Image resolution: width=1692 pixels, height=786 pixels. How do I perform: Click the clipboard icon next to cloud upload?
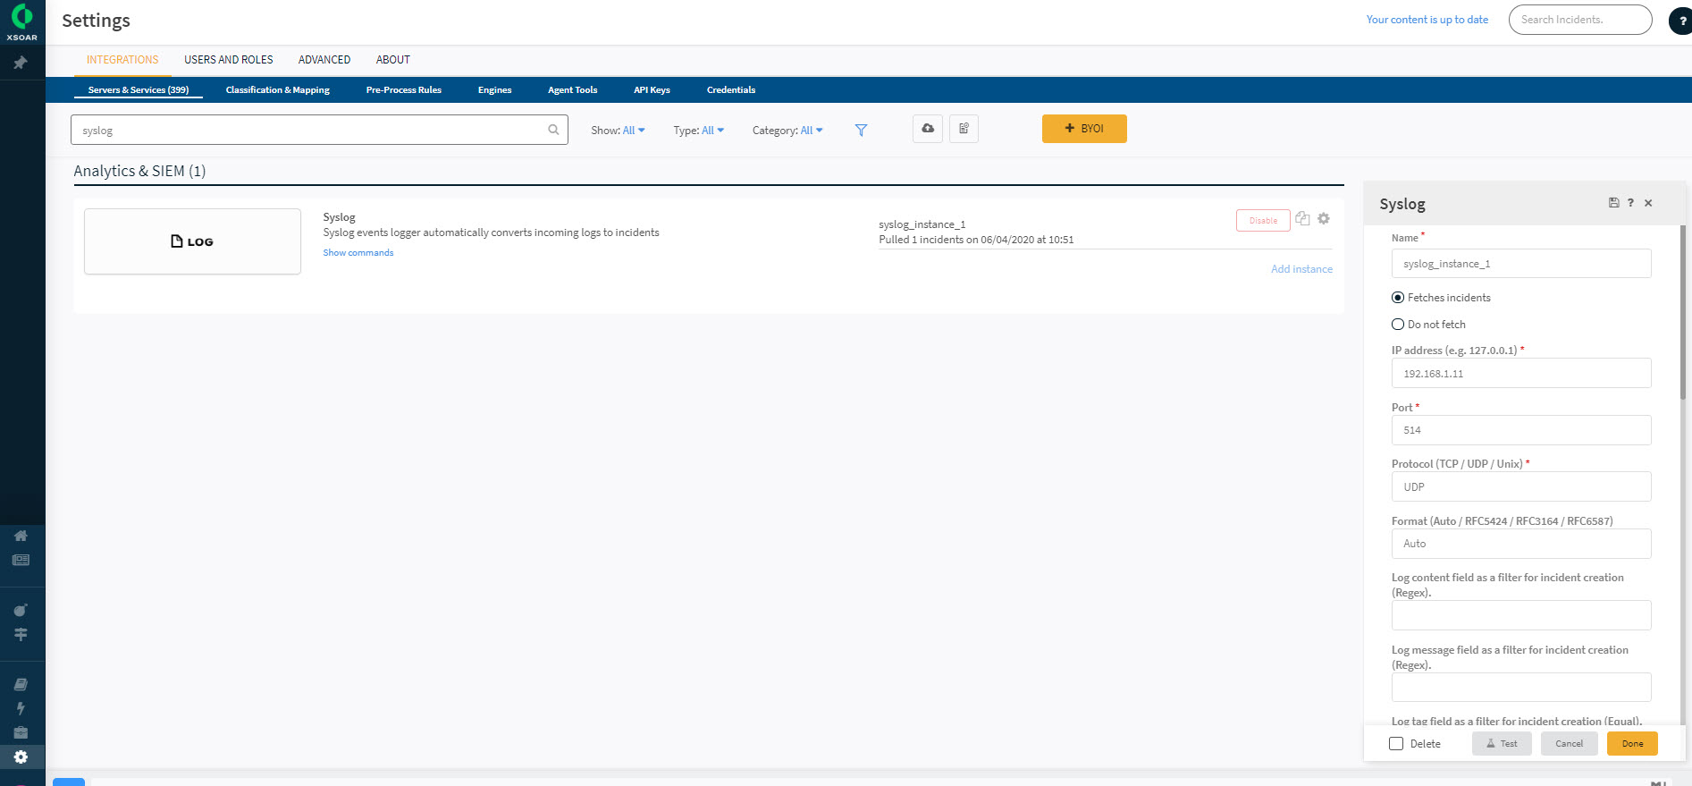964,129
